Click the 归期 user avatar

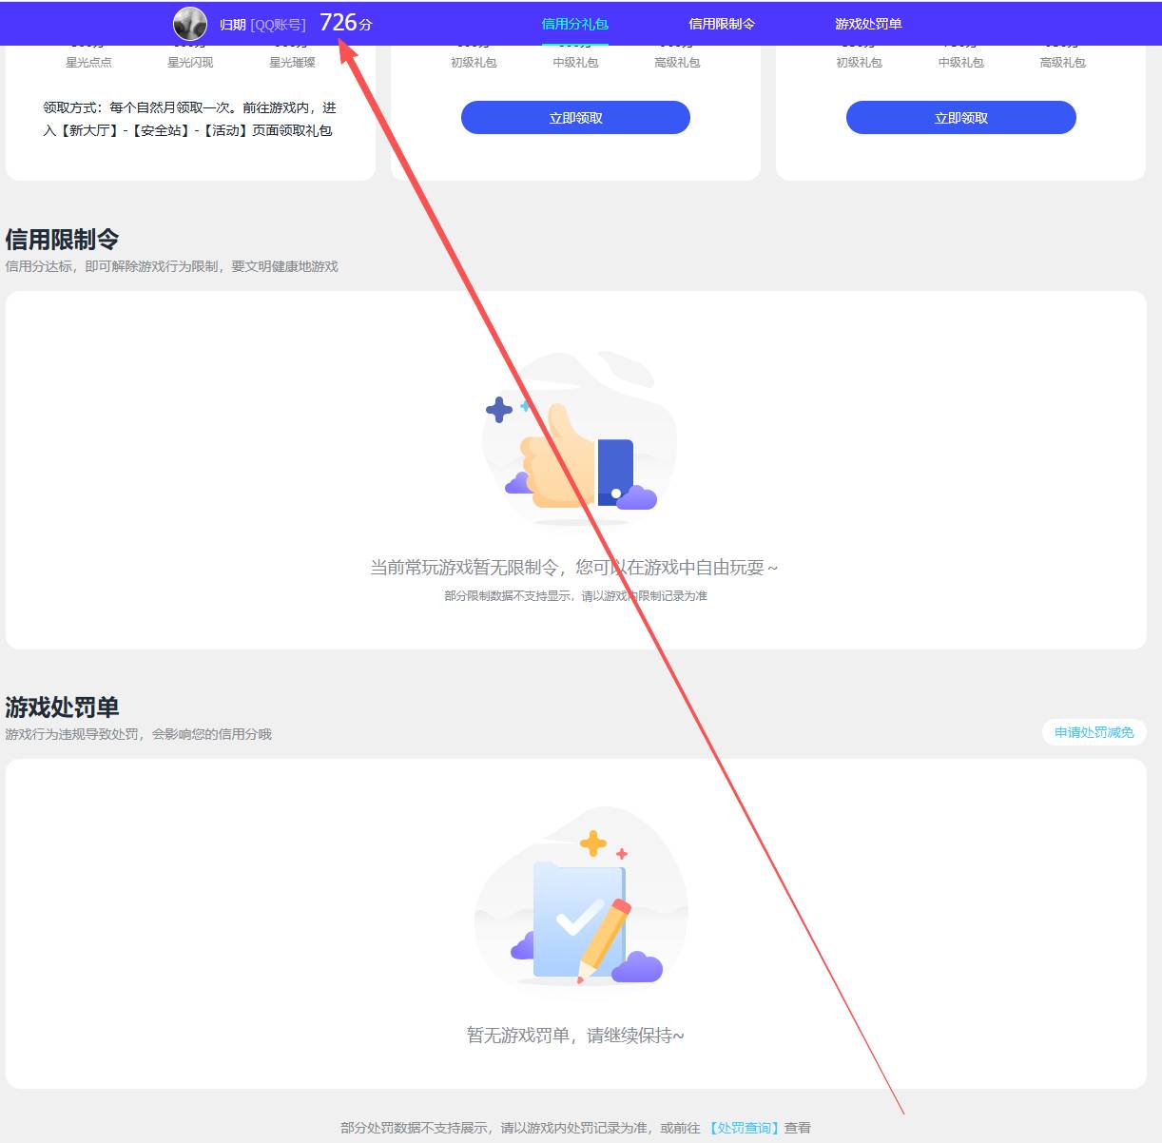pyautogui.click(x=190, y=23)
